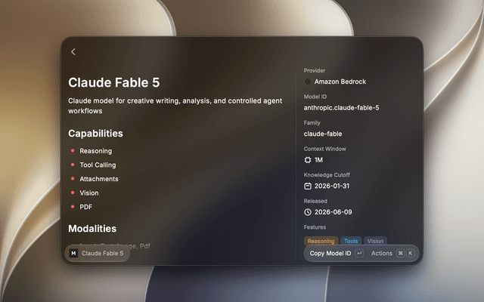Click the context window chip icon

click(308, 160)
